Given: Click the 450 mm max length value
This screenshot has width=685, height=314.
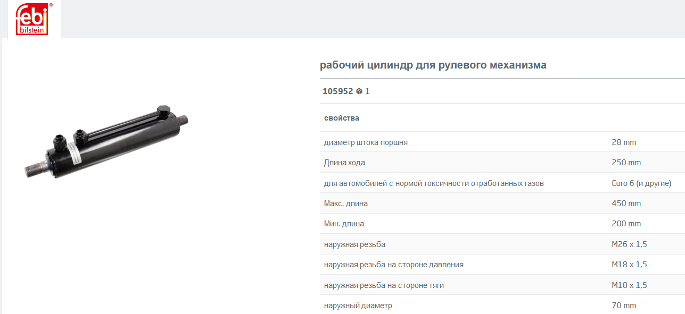Looking at the screenshot, I should [x=626, y=203].
